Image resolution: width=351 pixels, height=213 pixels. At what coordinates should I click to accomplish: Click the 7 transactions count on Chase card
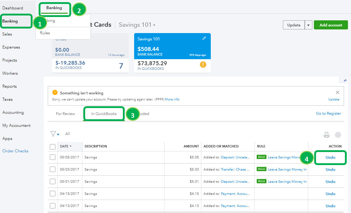tap(121, 66)
